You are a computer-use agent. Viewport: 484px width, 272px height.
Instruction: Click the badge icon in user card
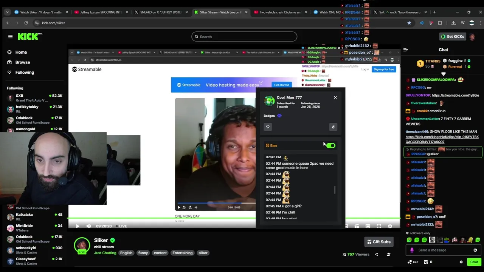[x=279, y=116]
